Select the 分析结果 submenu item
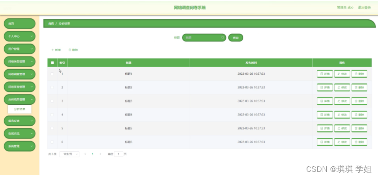 point(20,109)
